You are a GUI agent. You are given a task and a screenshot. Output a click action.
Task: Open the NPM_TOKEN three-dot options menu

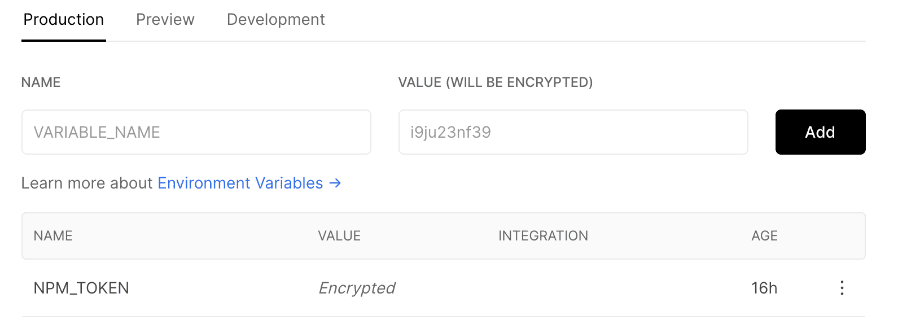(842, 288)
